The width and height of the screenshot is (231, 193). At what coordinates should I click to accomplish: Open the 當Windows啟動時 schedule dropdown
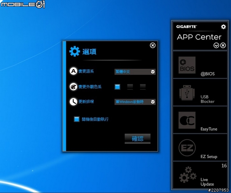(135, 102)
